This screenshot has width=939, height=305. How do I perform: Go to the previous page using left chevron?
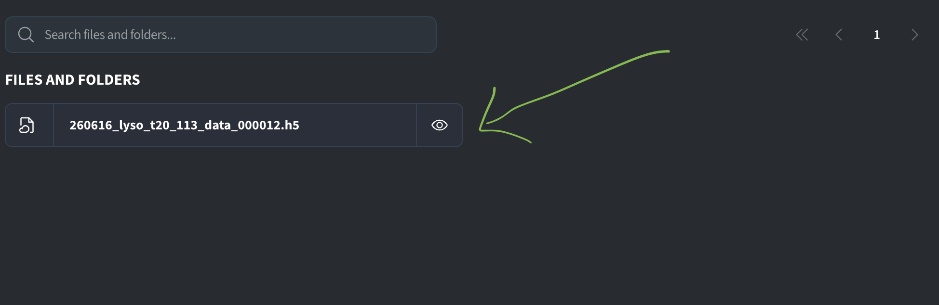point(839,35)
